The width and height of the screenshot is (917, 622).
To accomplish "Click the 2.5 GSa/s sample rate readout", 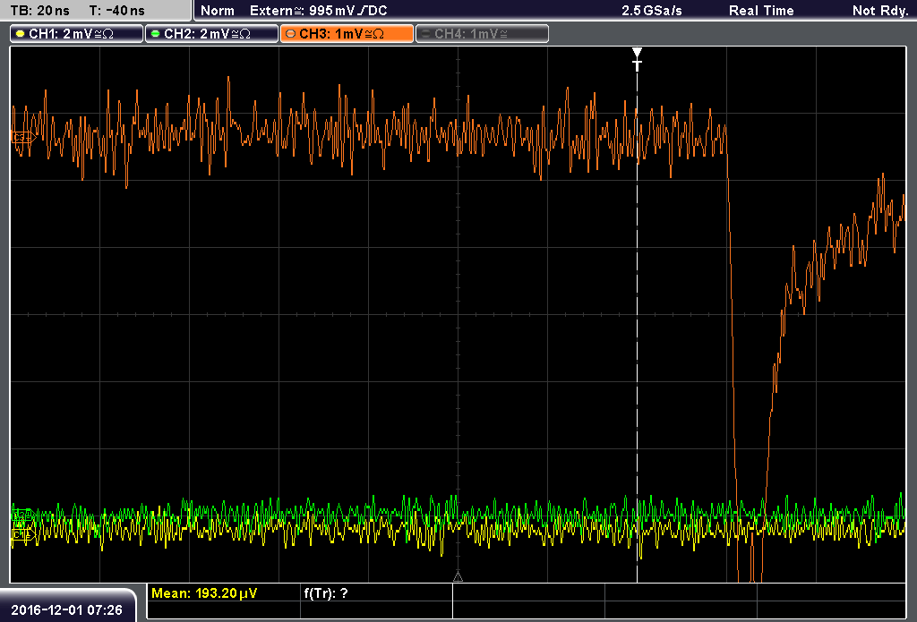I will pos(652,11).
